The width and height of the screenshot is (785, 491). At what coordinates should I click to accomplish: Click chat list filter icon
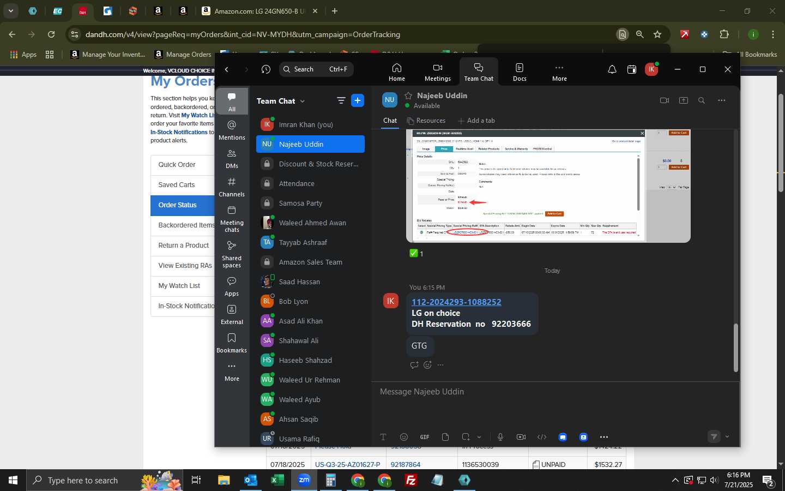[x=341, y=100]
